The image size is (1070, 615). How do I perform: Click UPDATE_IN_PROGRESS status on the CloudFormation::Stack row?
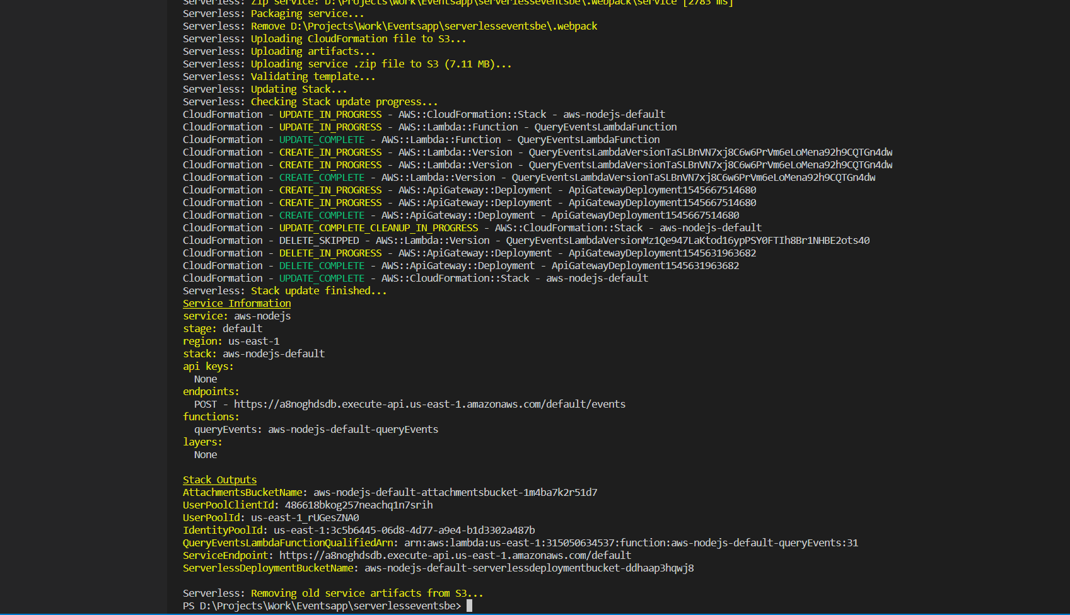pyautogui.click(x=330, y=114)
